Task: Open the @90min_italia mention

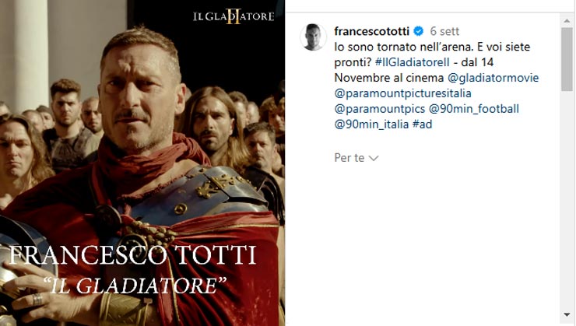Action: point(371,124)
